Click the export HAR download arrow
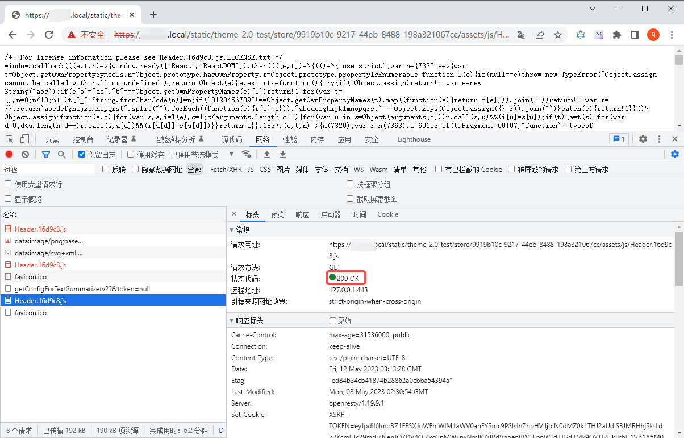 [x=282, y=154]
